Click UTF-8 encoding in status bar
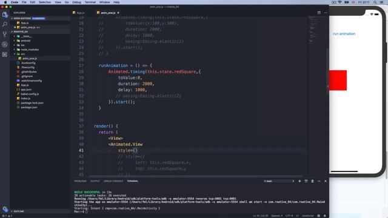388x218 pixels. click(289, 216)
